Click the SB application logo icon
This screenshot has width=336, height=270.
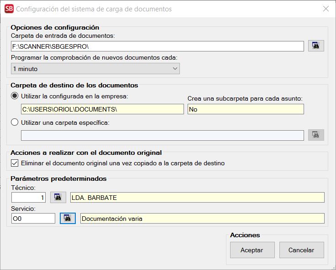9,9
